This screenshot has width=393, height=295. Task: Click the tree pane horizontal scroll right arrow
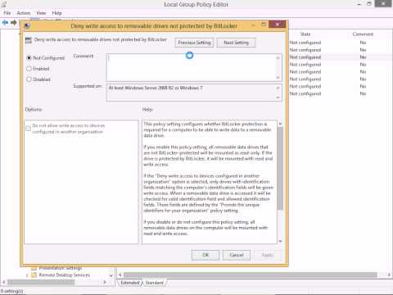click(x=105, y=282)
